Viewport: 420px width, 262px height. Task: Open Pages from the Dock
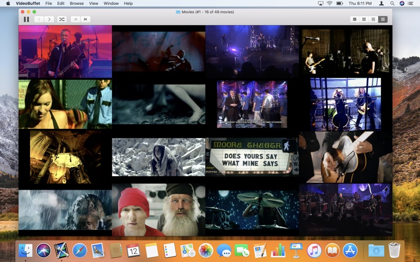click(260, 250)
